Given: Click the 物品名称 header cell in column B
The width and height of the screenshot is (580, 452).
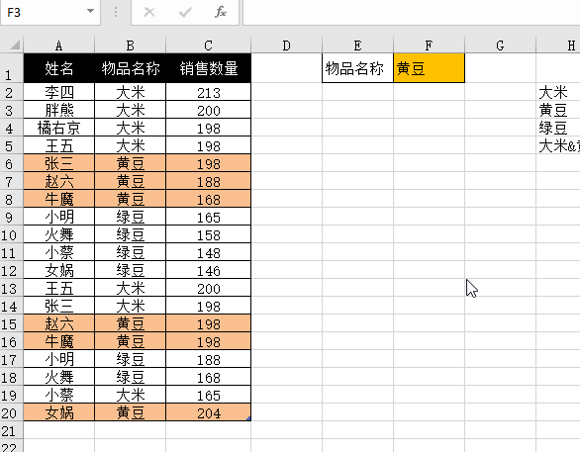Looking at the screenshot, I should click(x=131, y=68).
